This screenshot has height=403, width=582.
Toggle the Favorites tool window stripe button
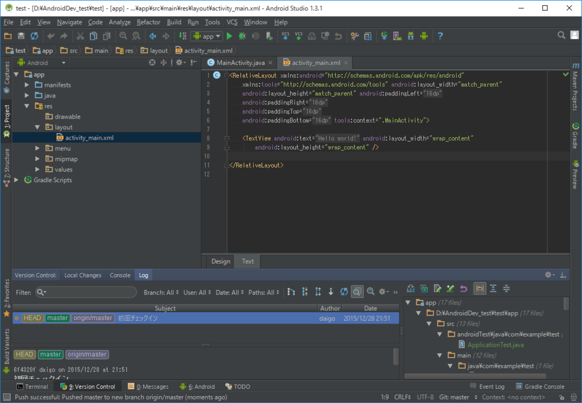pyautogui.click(x=6, y=298)
